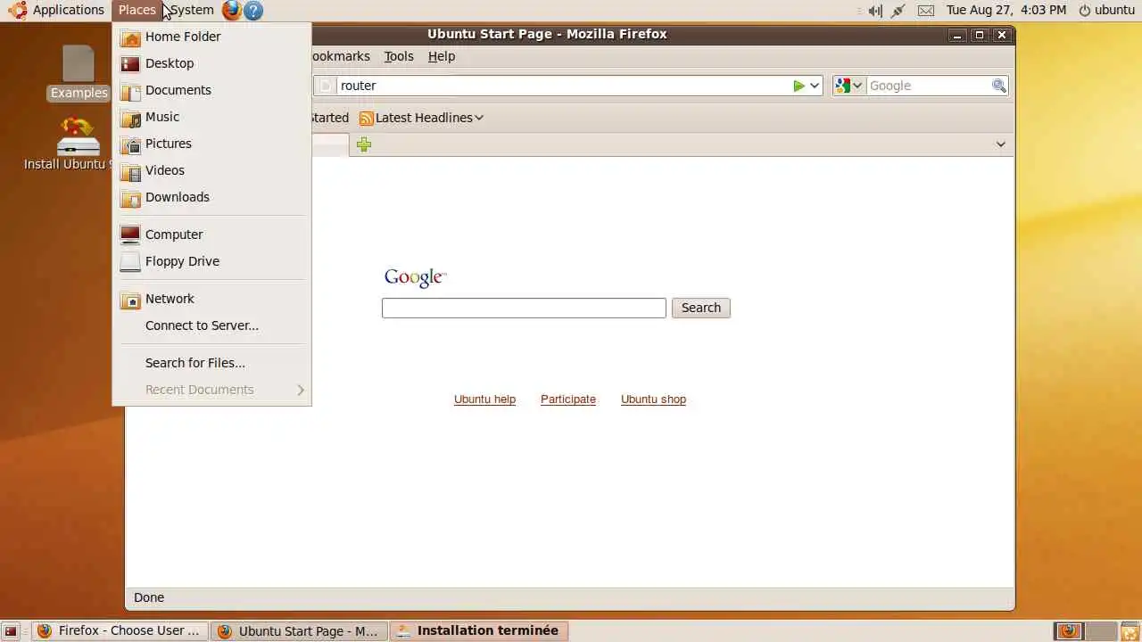Select the first workspace in switcher
1142x642 pixels.
[1069, 631]
